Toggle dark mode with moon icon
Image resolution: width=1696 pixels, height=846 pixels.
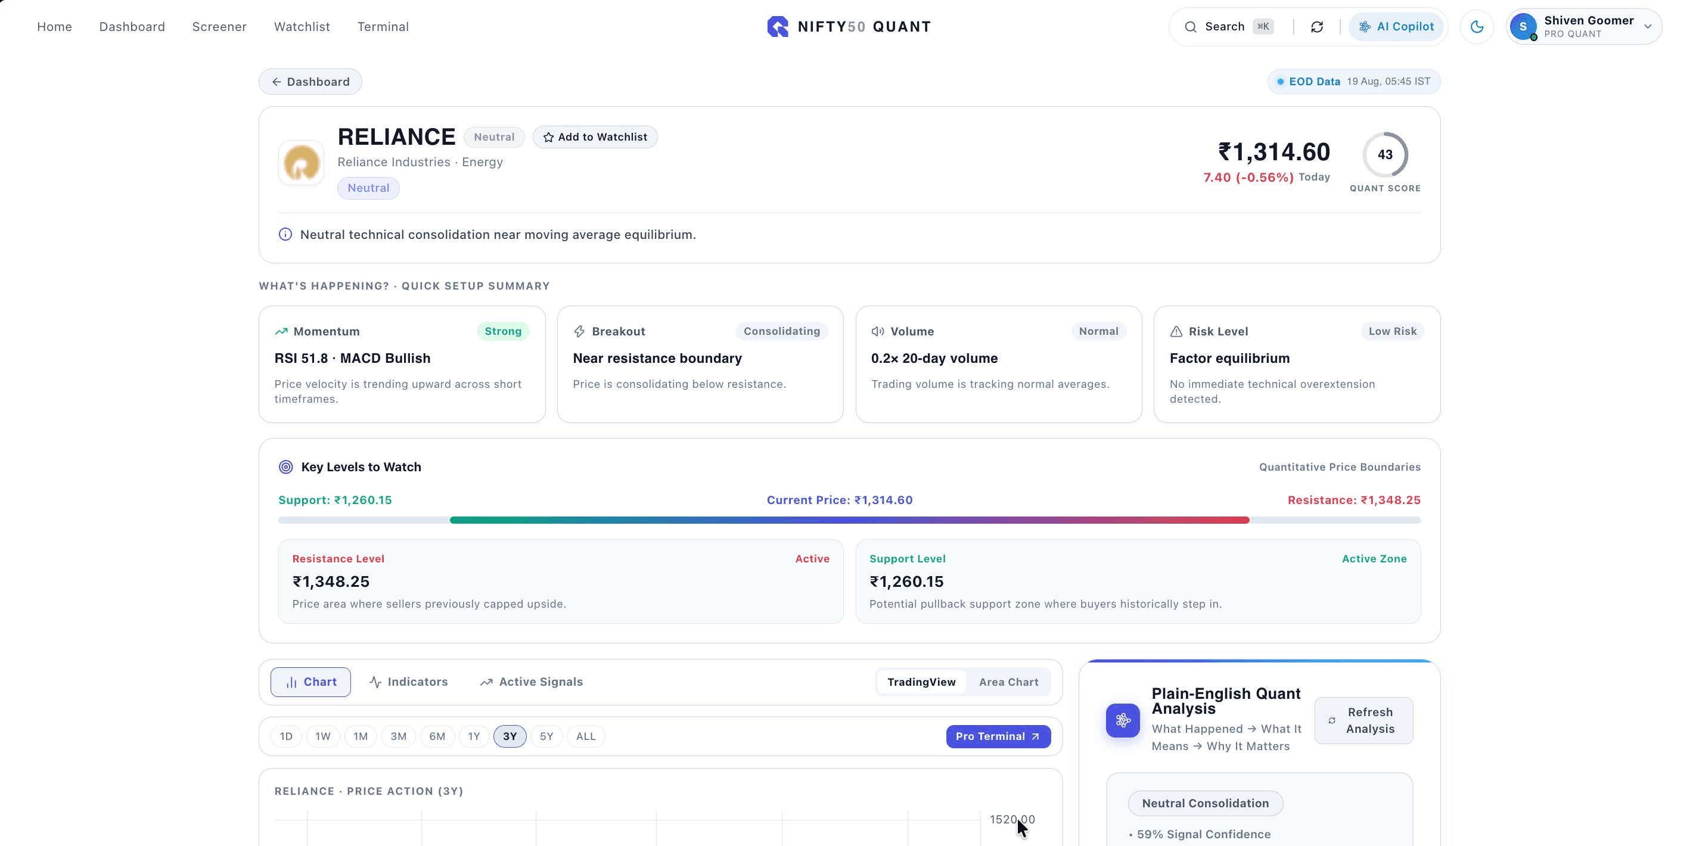point(1477,26)
